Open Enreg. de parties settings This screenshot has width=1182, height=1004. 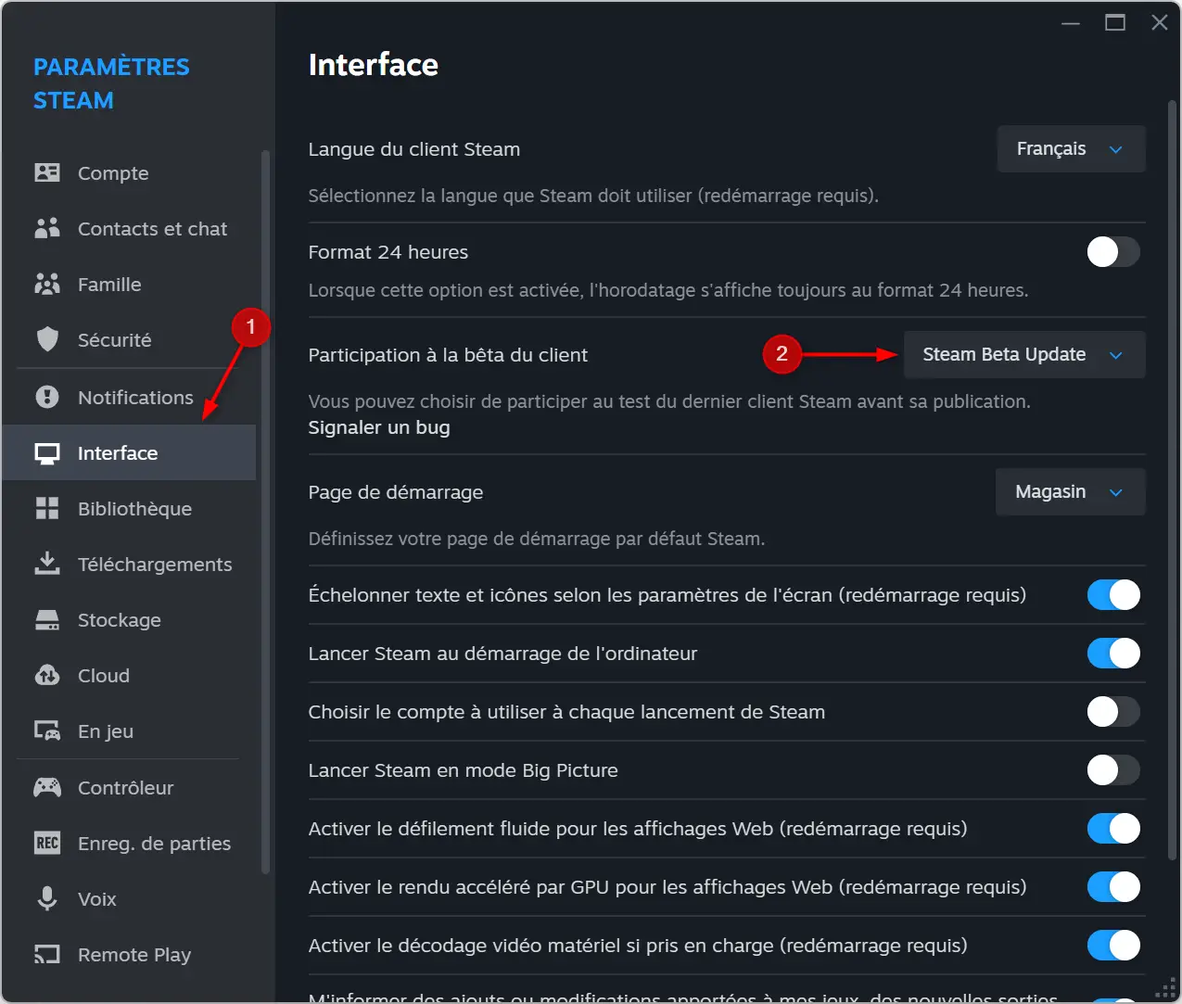pos(129,843)
